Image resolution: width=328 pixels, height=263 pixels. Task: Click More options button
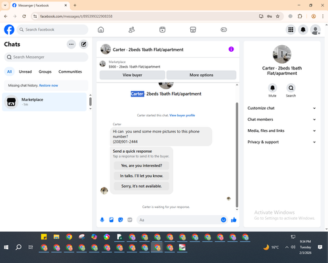coord(201,75)
